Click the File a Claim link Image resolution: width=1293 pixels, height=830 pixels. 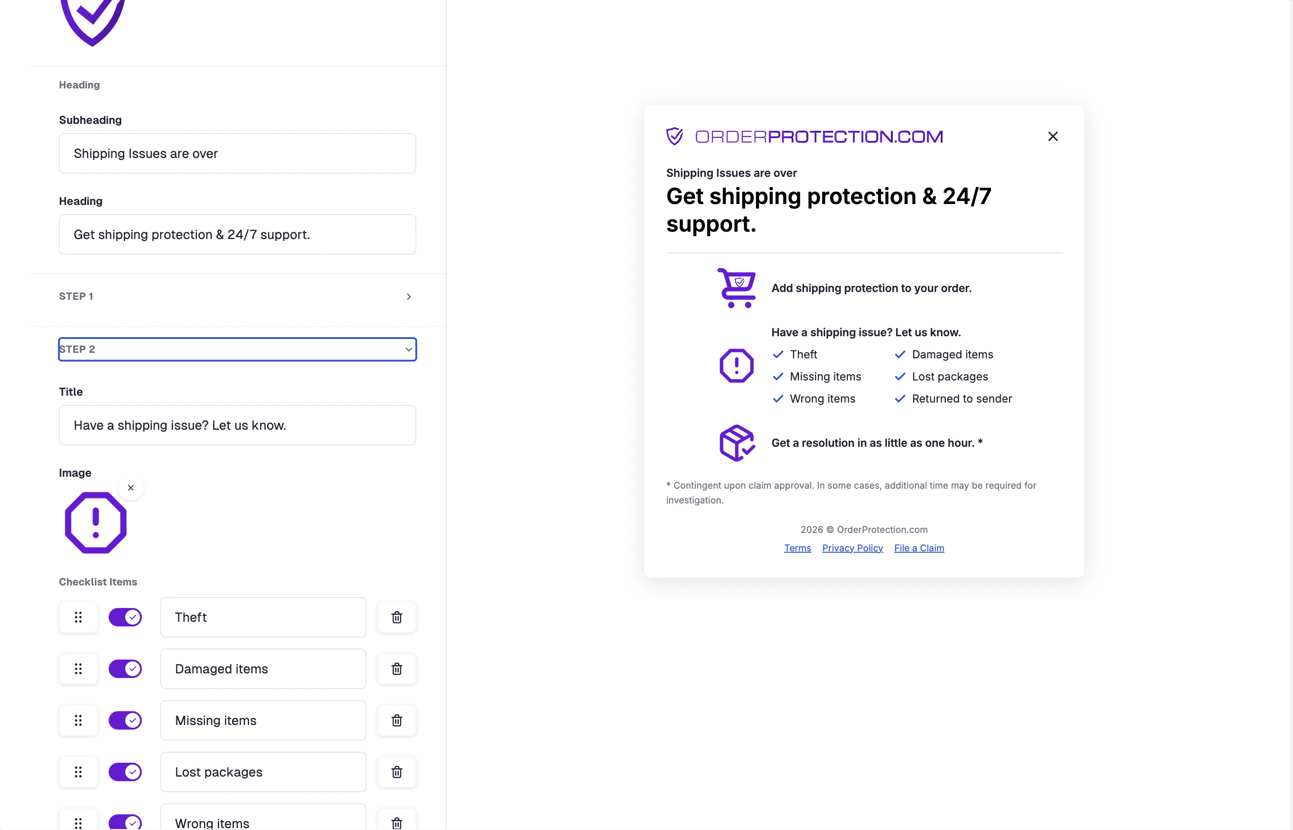(919, 548)
